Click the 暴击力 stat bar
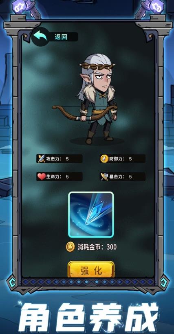Image resolution: width=174 pixels, height=334 pixels. (x=123, y=176)
